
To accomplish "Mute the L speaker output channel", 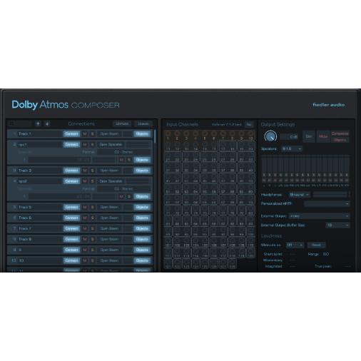I will [264, 180].
